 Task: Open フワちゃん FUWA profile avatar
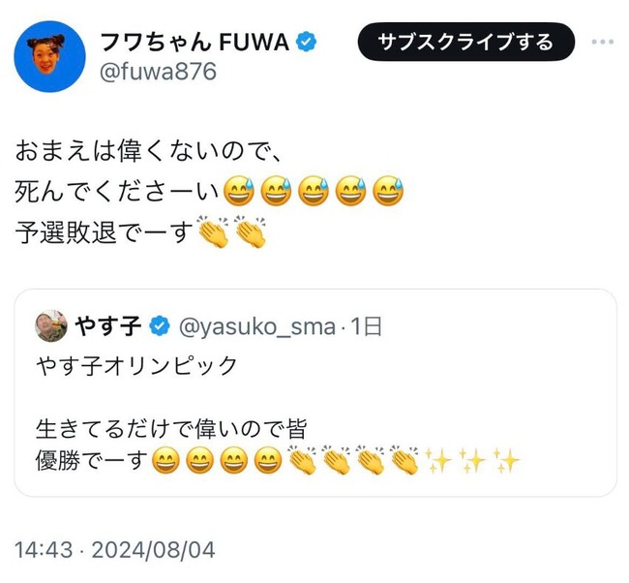(49, 56)
